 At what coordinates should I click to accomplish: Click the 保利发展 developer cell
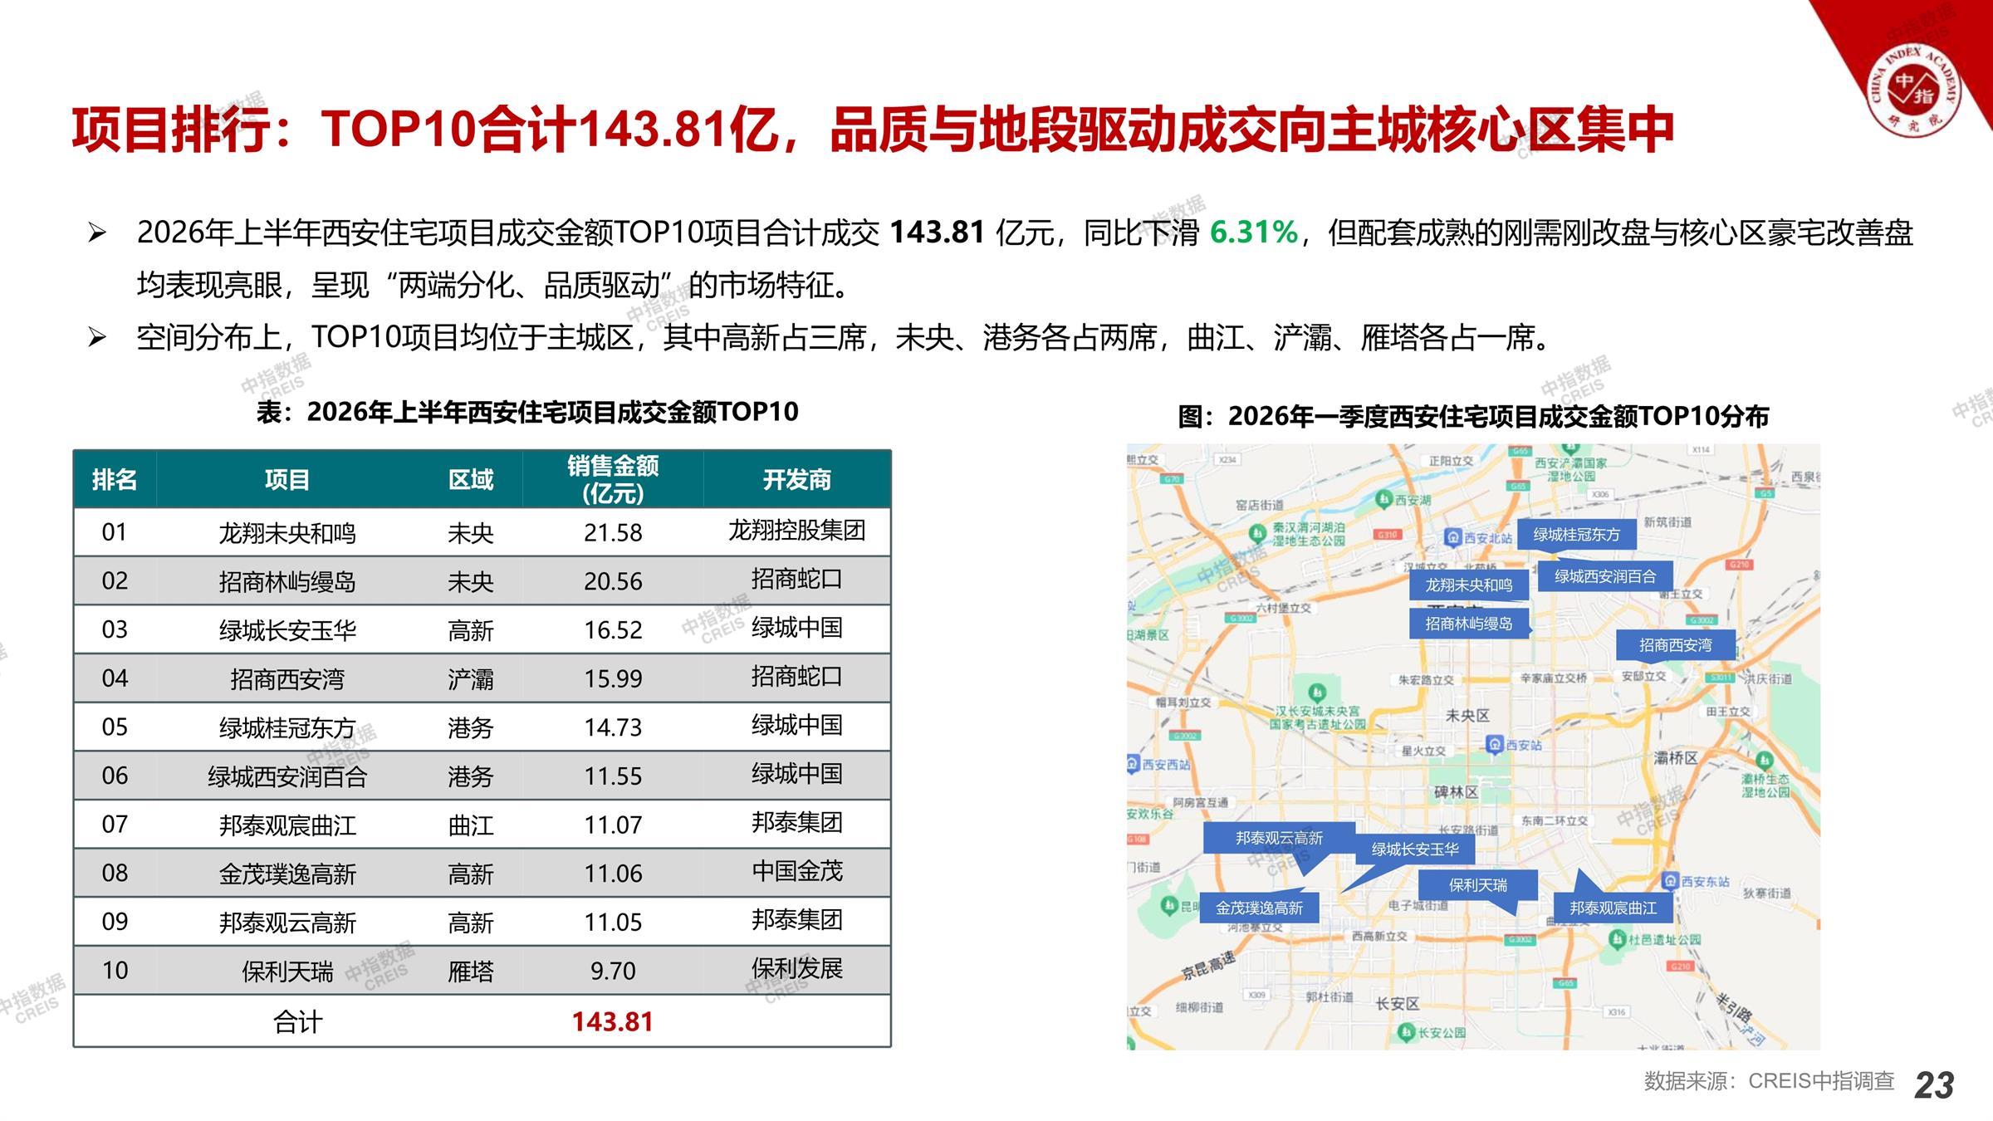tap(797, 968)
